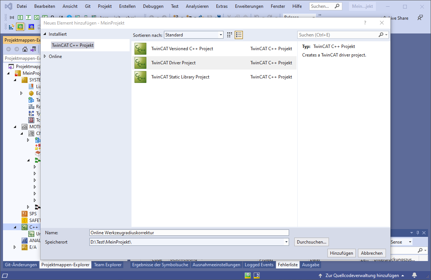Image resolution: width=431 pixels, height=280 pixels.
Task: Switch to the Team Explorer tab
Action: 108,265
